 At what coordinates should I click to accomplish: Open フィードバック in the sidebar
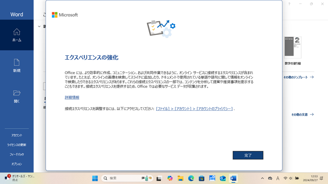tap(17, 154)
